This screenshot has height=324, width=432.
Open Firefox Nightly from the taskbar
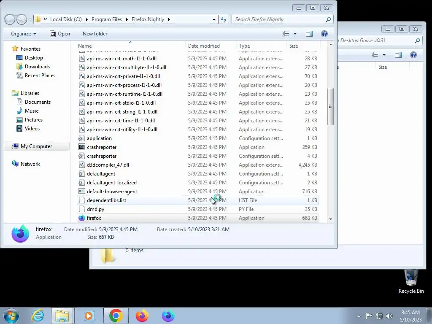pyautogui.click(x=168, y=316)
